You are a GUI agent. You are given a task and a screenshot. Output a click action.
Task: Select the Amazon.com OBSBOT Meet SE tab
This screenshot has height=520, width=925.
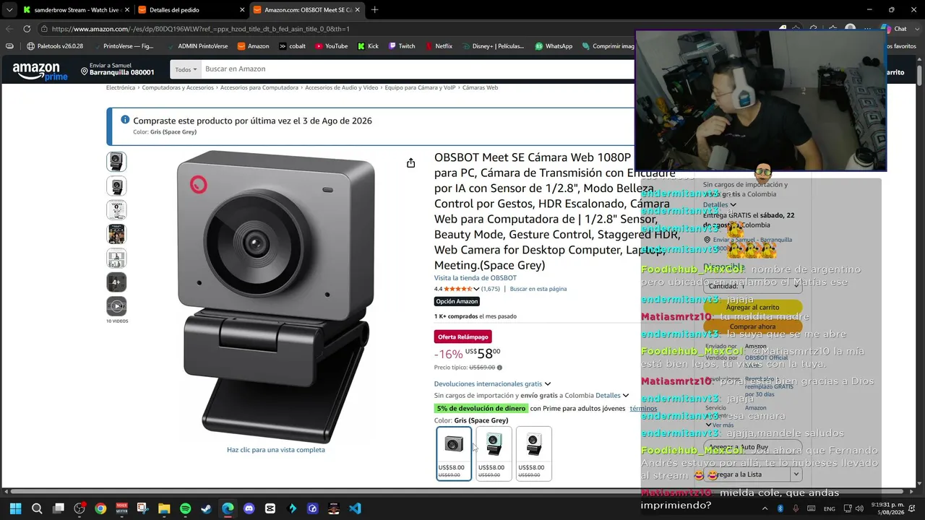tap(306, 10)
